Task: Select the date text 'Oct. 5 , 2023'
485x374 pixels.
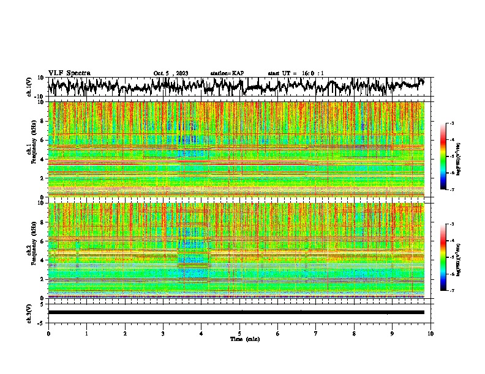Action: click(171, 73)
